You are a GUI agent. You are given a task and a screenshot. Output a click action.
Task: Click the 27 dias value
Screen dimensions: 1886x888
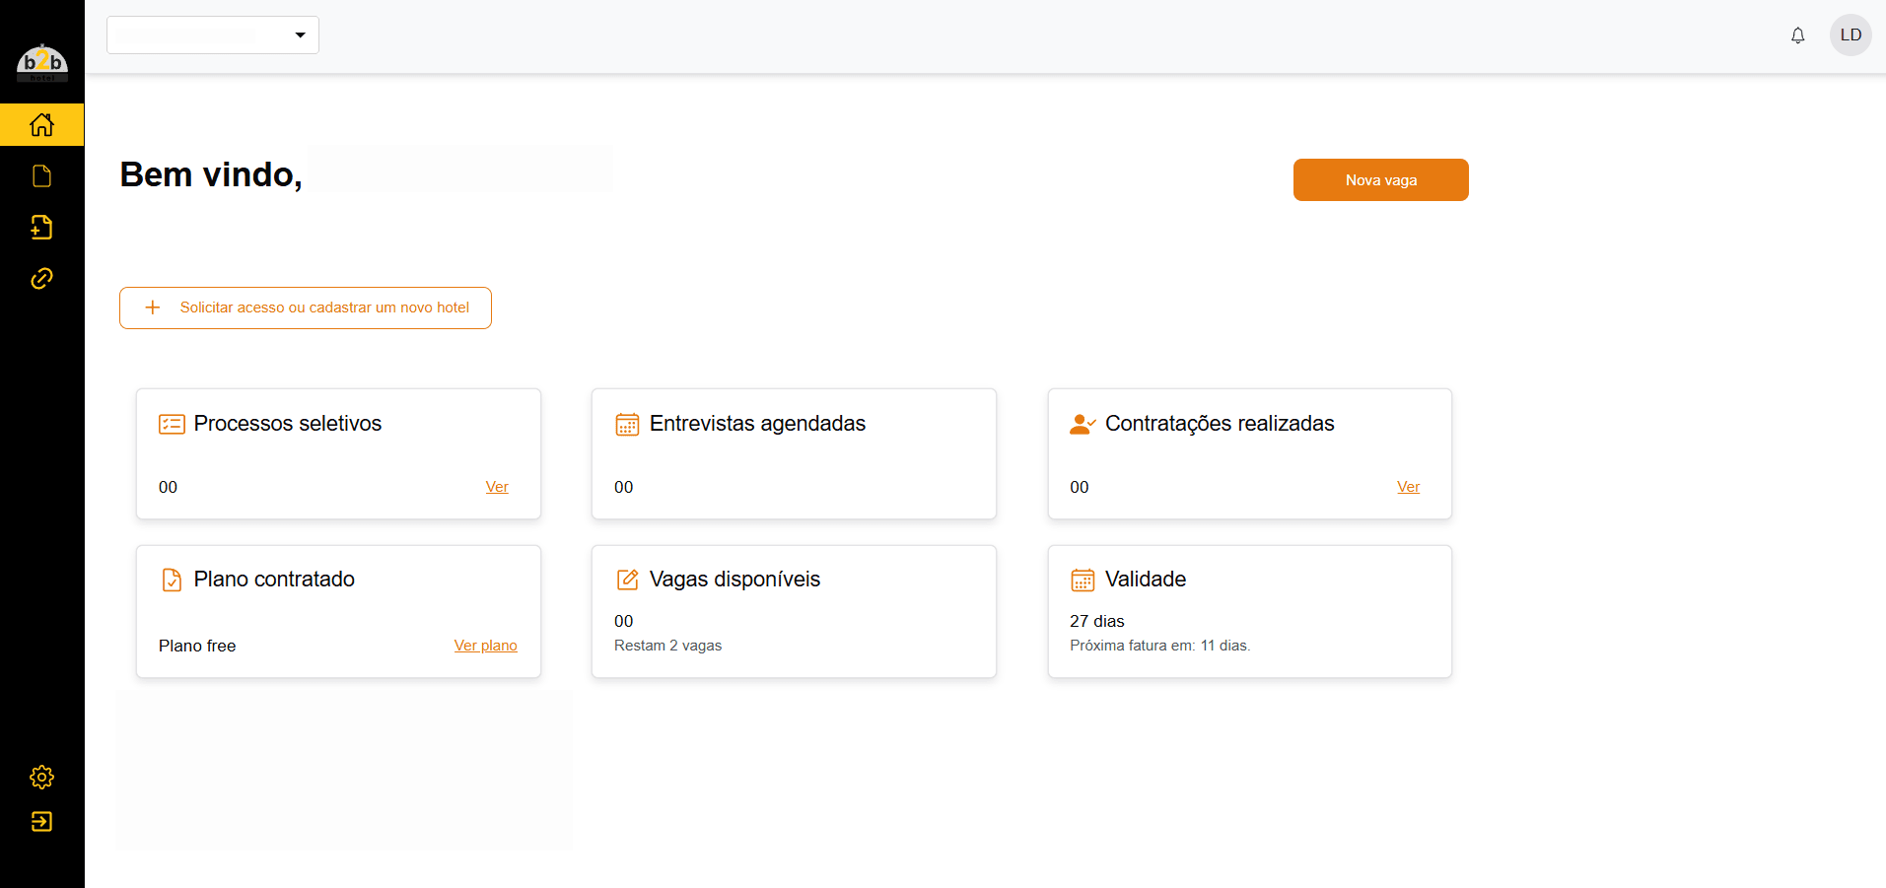pos(1096,621)
